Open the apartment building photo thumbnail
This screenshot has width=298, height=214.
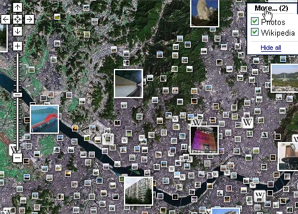pos(138,191)
